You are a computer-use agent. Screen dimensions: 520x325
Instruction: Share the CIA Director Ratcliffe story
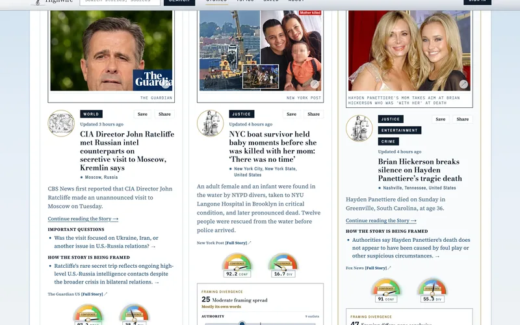164,114
